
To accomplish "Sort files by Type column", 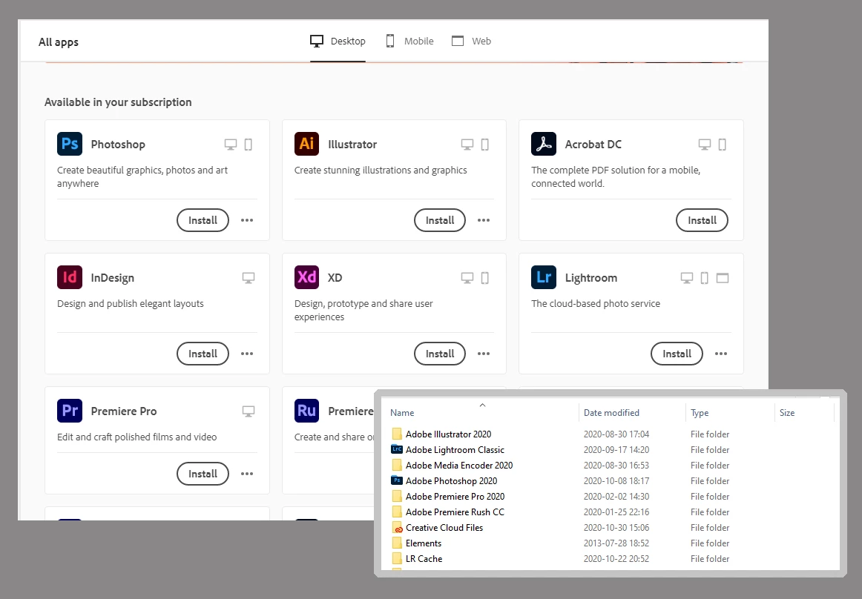I will [x=700, y=413].
